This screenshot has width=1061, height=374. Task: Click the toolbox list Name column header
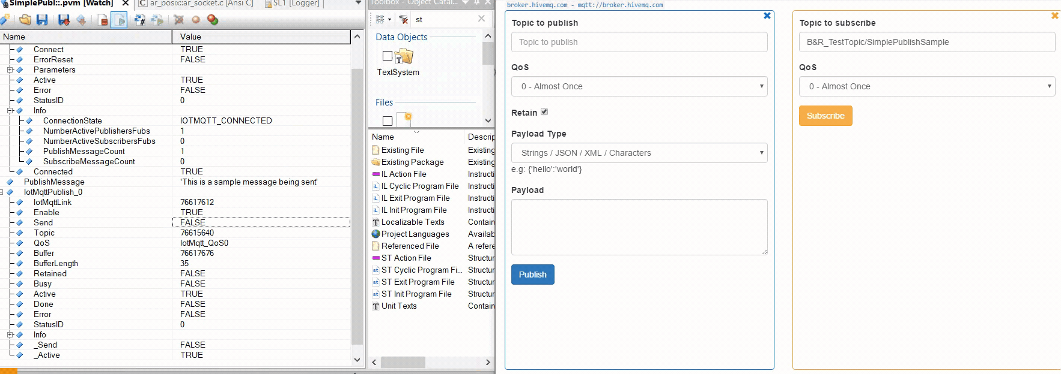coord(416,137)
